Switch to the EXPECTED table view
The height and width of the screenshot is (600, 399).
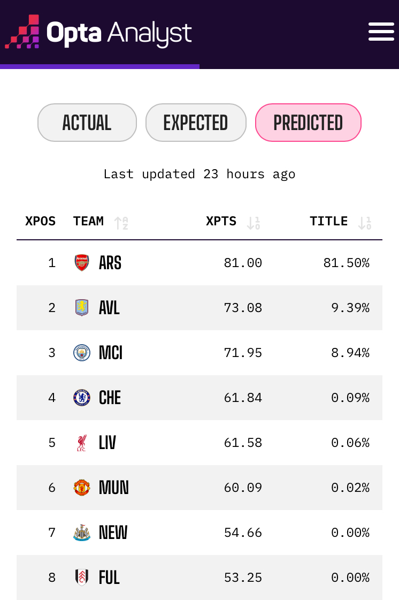(x=196, y=123)
